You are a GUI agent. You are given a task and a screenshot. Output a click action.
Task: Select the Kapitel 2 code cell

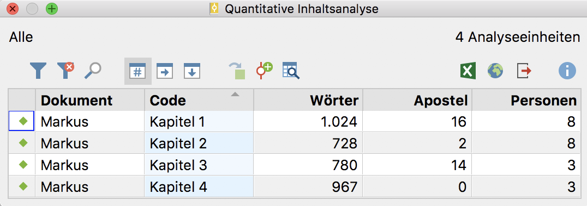click(199, 143)
